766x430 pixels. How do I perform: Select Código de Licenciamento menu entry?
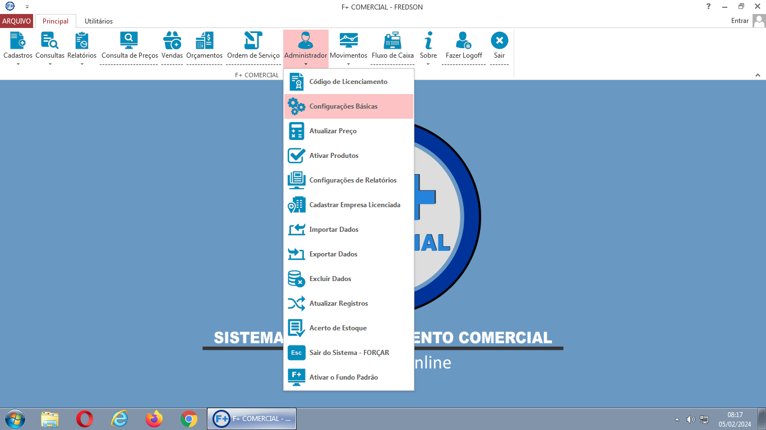[x=349, y=82]
